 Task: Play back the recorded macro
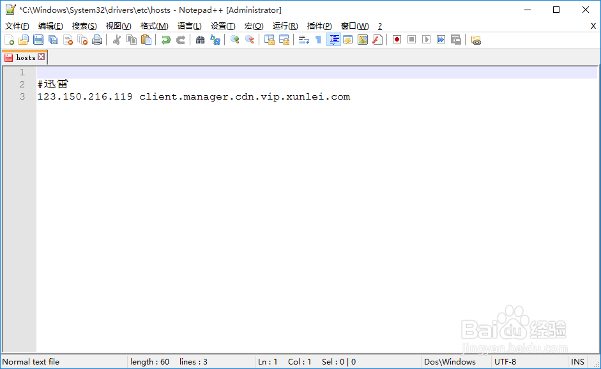[x=426, y=40]
